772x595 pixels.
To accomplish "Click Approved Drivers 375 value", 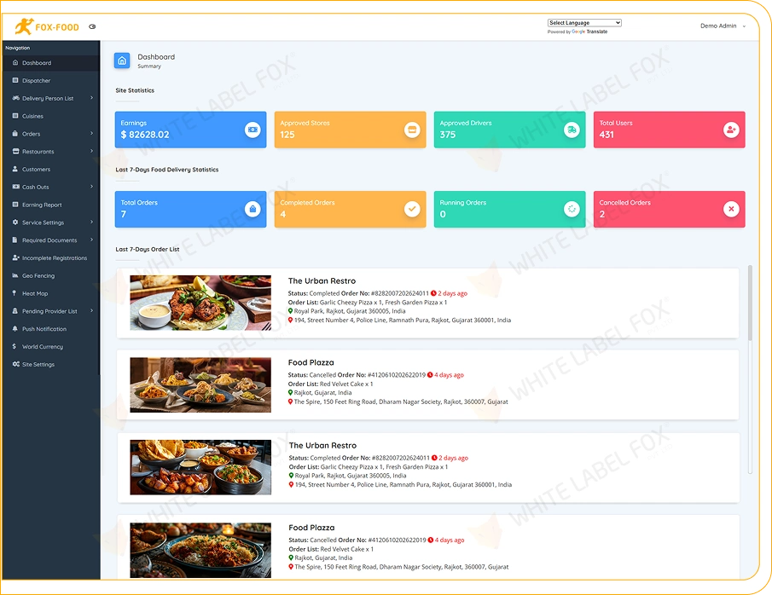I will coord(448,135).
